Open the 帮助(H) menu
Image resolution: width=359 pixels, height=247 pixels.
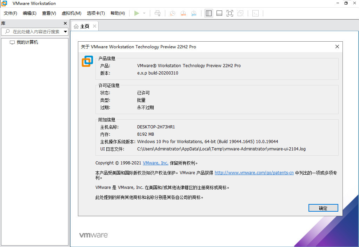[118, 13]
